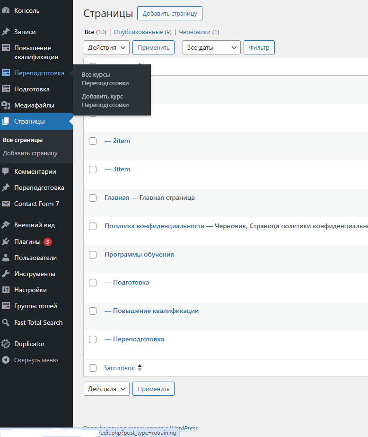Click the Duplicator gear icon

point(6,344)
